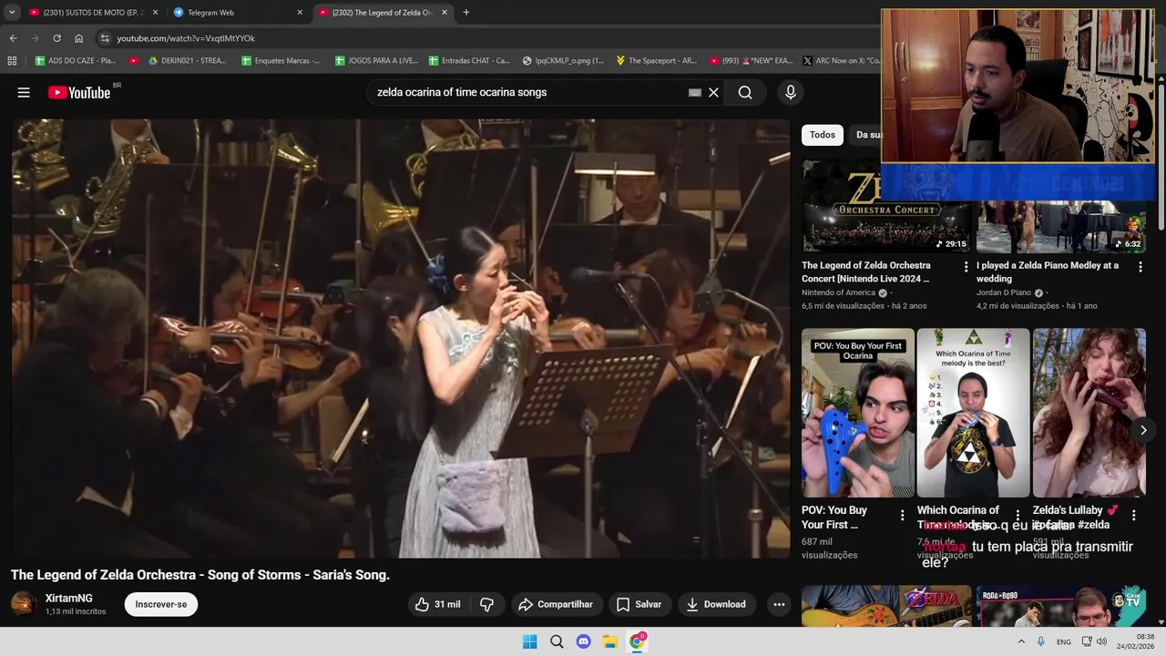
Task: Dislike the video with thumbs down
Action: (487, 604)
